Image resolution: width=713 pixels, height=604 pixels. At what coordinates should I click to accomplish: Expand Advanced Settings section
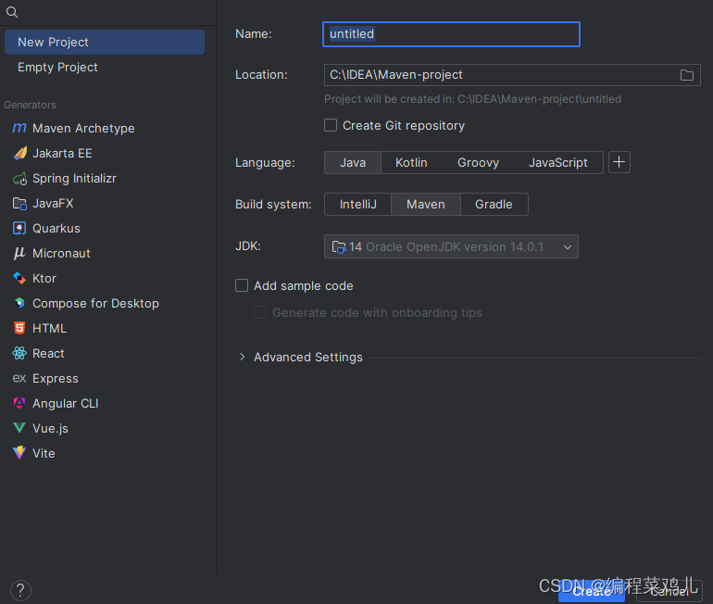[x=242, y=357]
